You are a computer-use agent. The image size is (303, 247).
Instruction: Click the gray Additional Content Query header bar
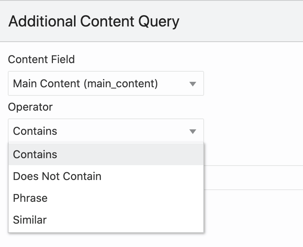click(x=241, y=21)
